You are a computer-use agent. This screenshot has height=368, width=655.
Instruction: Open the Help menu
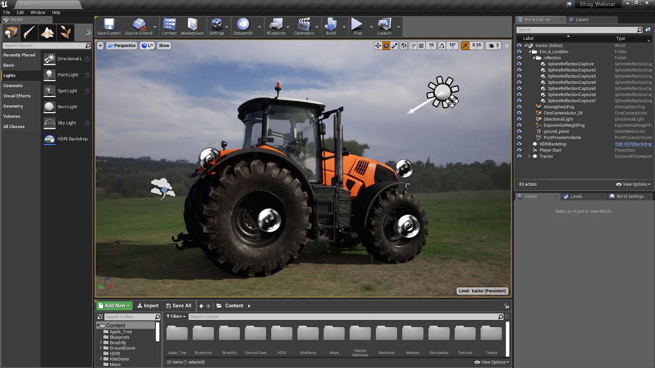[56, 12]
